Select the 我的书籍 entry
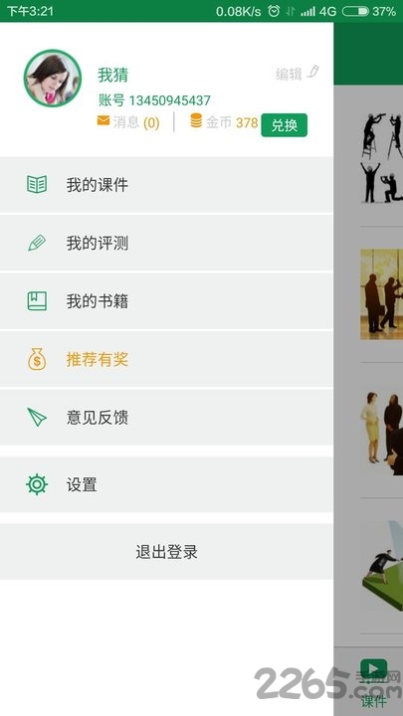The image size is (403, 716). coord(166,301)
